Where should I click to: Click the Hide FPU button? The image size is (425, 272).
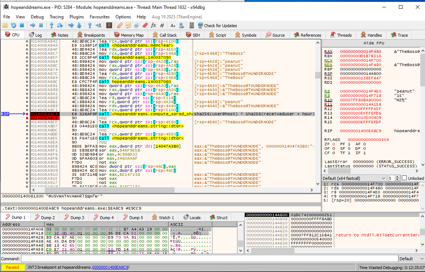pyautogui.click(x=374, y=43)
